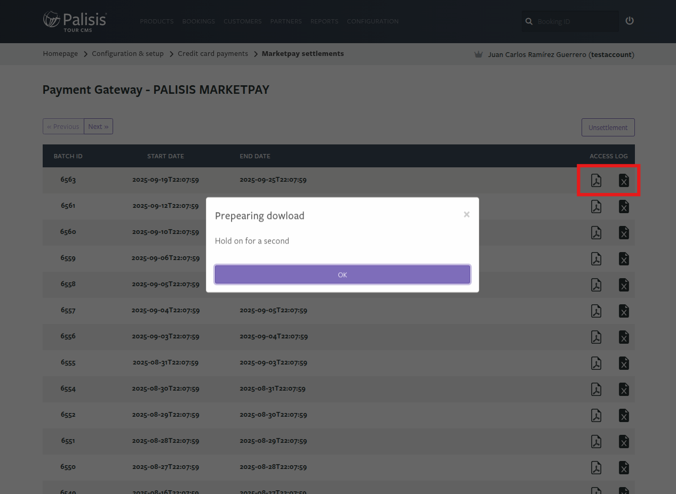676x494 pixels.
Task: Download PDF report for batch 6558
Action: pos(596,285)
